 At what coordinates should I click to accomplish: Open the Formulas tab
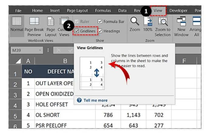pos(103,11)
